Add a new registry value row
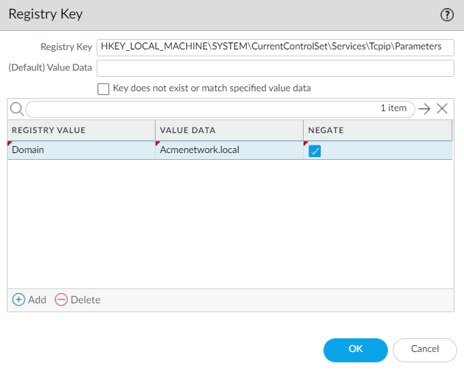The image size is (464, 374). point(29,300)
